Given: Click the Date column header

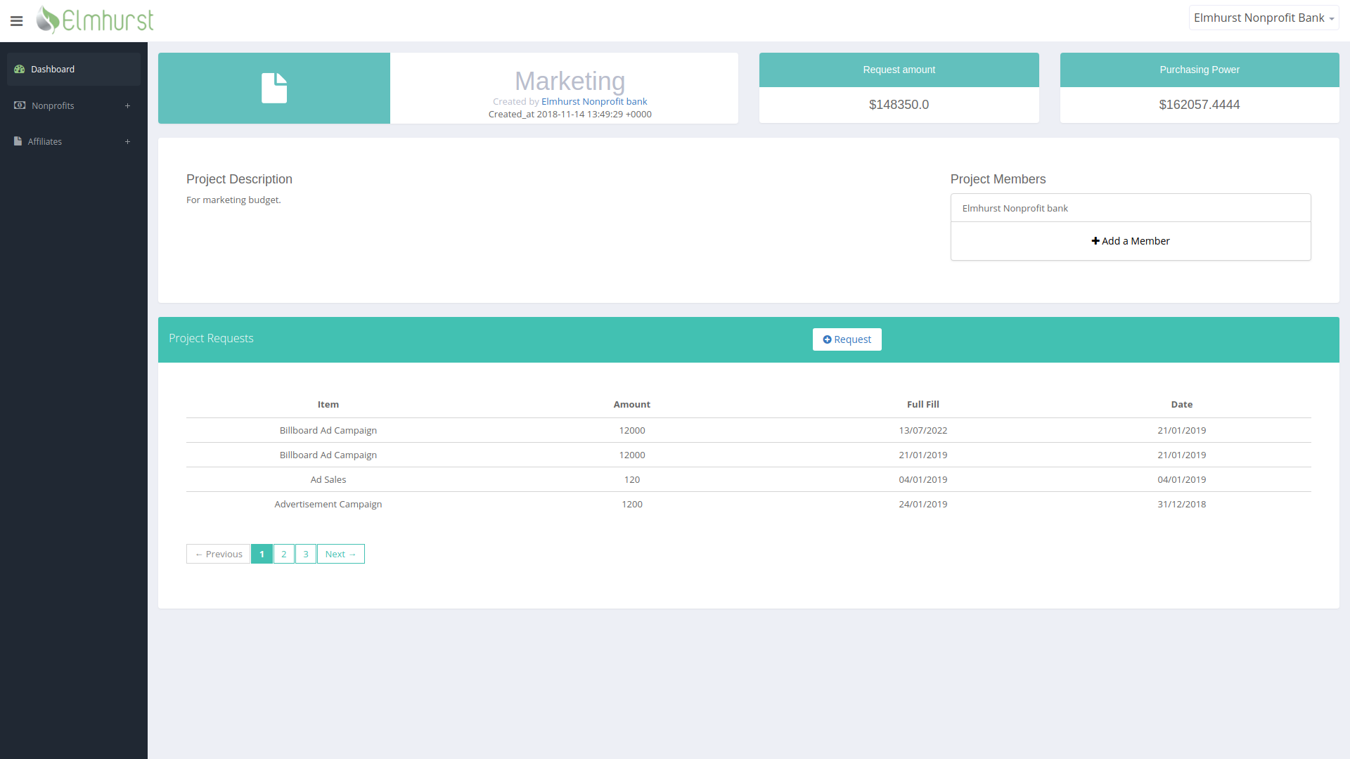Looking at the screenshot, I should [x=1182, y=404].
